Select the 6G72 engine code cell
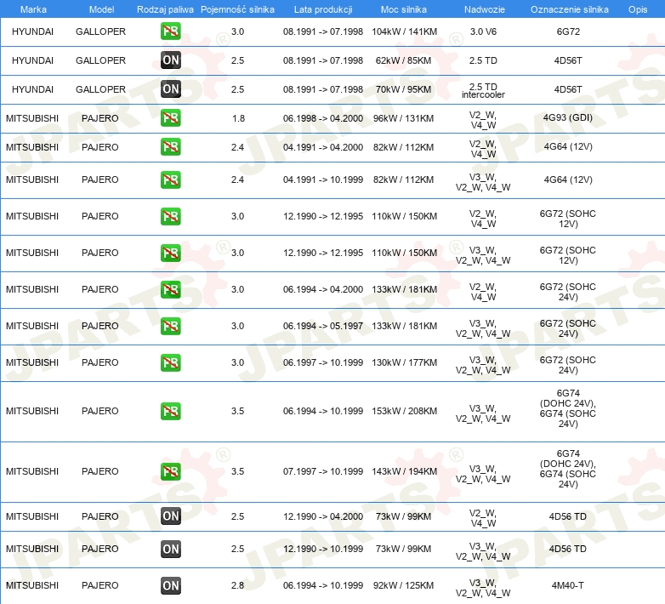Screen dimensions: 665x604 (x=568, y=31)
